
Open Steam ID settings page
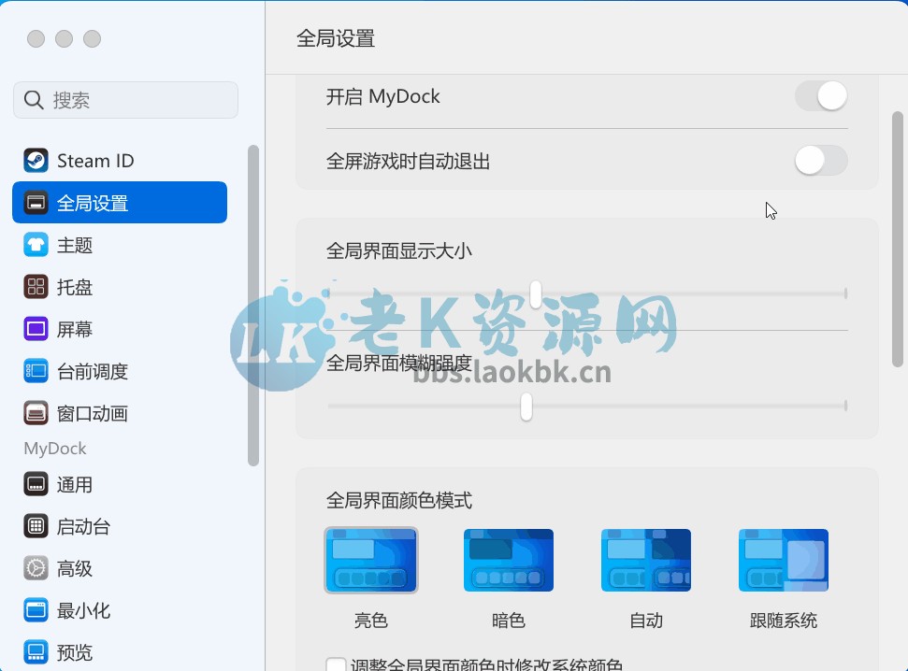(120, 161)
